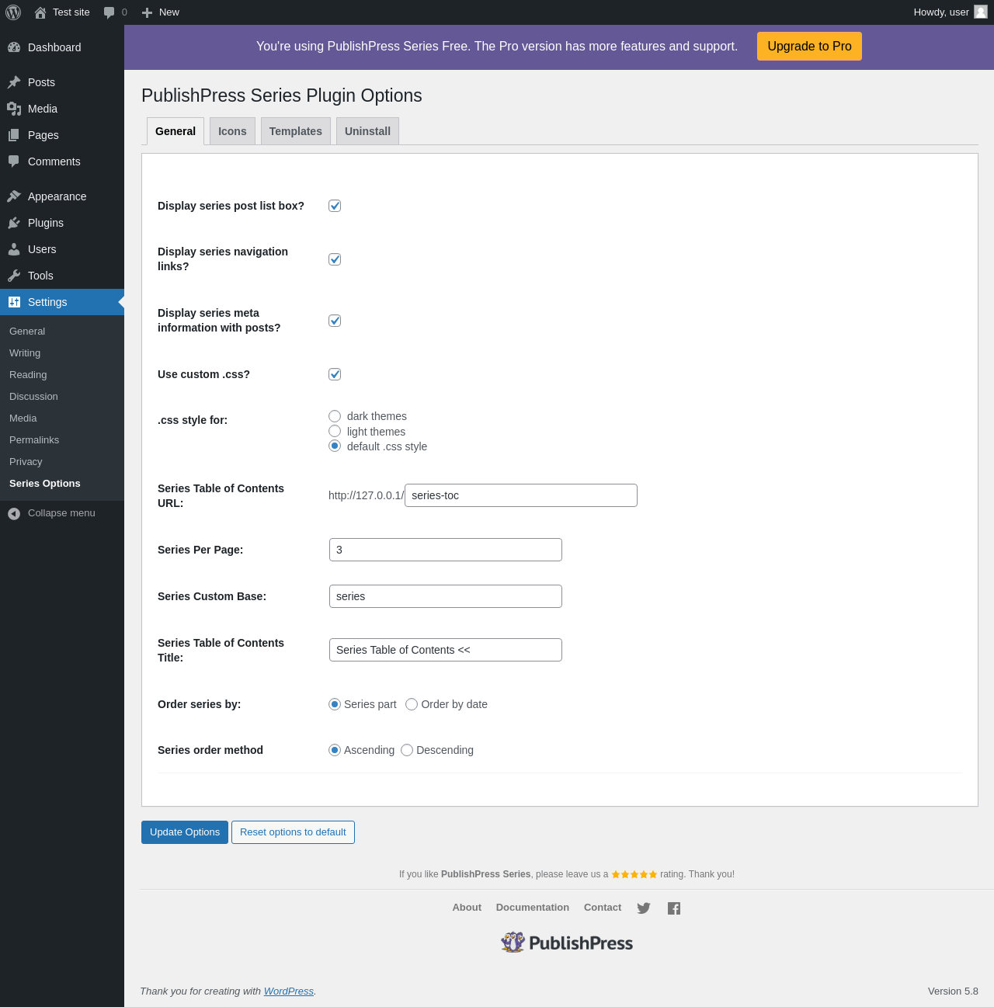
Task: Switch to the Templates tab
Action: click(296, 131)
